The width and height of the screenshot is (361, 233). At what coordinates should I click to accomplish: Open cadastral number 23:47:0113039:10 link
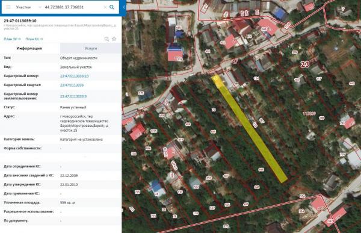point(75,76)
